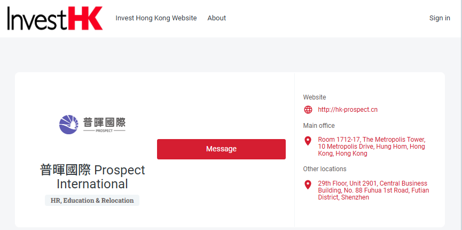Image resolution: width=462 pixels, height=230 pixels.
Task: Click the 普暉國際 characters in the logo image
Action: (104, 121)
